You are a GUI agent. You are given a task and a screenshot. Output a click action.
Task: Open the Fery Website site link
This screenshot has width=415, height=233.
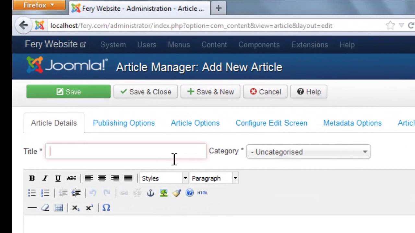click(x=55, y=44)
